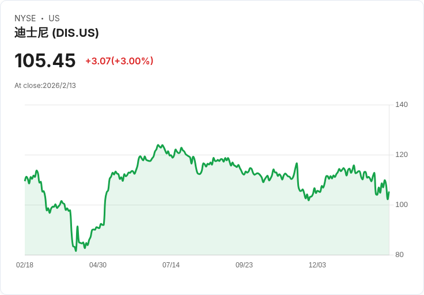Click the 120 y-axis label
This screenshot has width=424, height=295.
pos(402,155)
